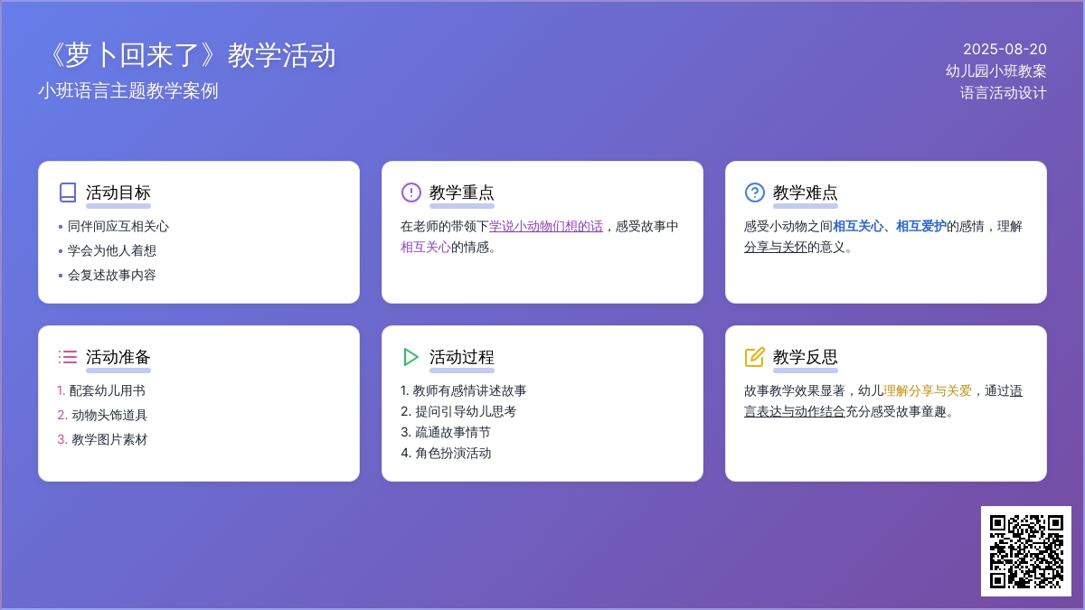Click the book icon beside 活动目标
This screenshot has height=610, width=1085.
coord(68,192)
